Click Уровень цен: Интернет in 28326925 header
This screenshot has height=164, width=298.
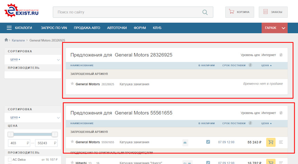click(258, 55)
